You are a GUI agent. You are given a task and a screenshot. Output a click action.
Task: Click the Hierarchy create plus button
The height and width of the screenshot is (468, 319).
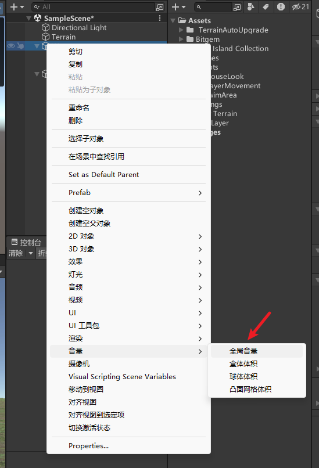coord(14,7)
